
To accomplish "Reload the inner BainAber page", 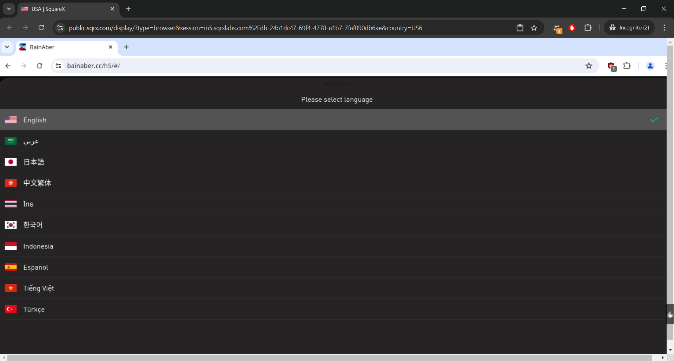I will [x=40, y=66].
